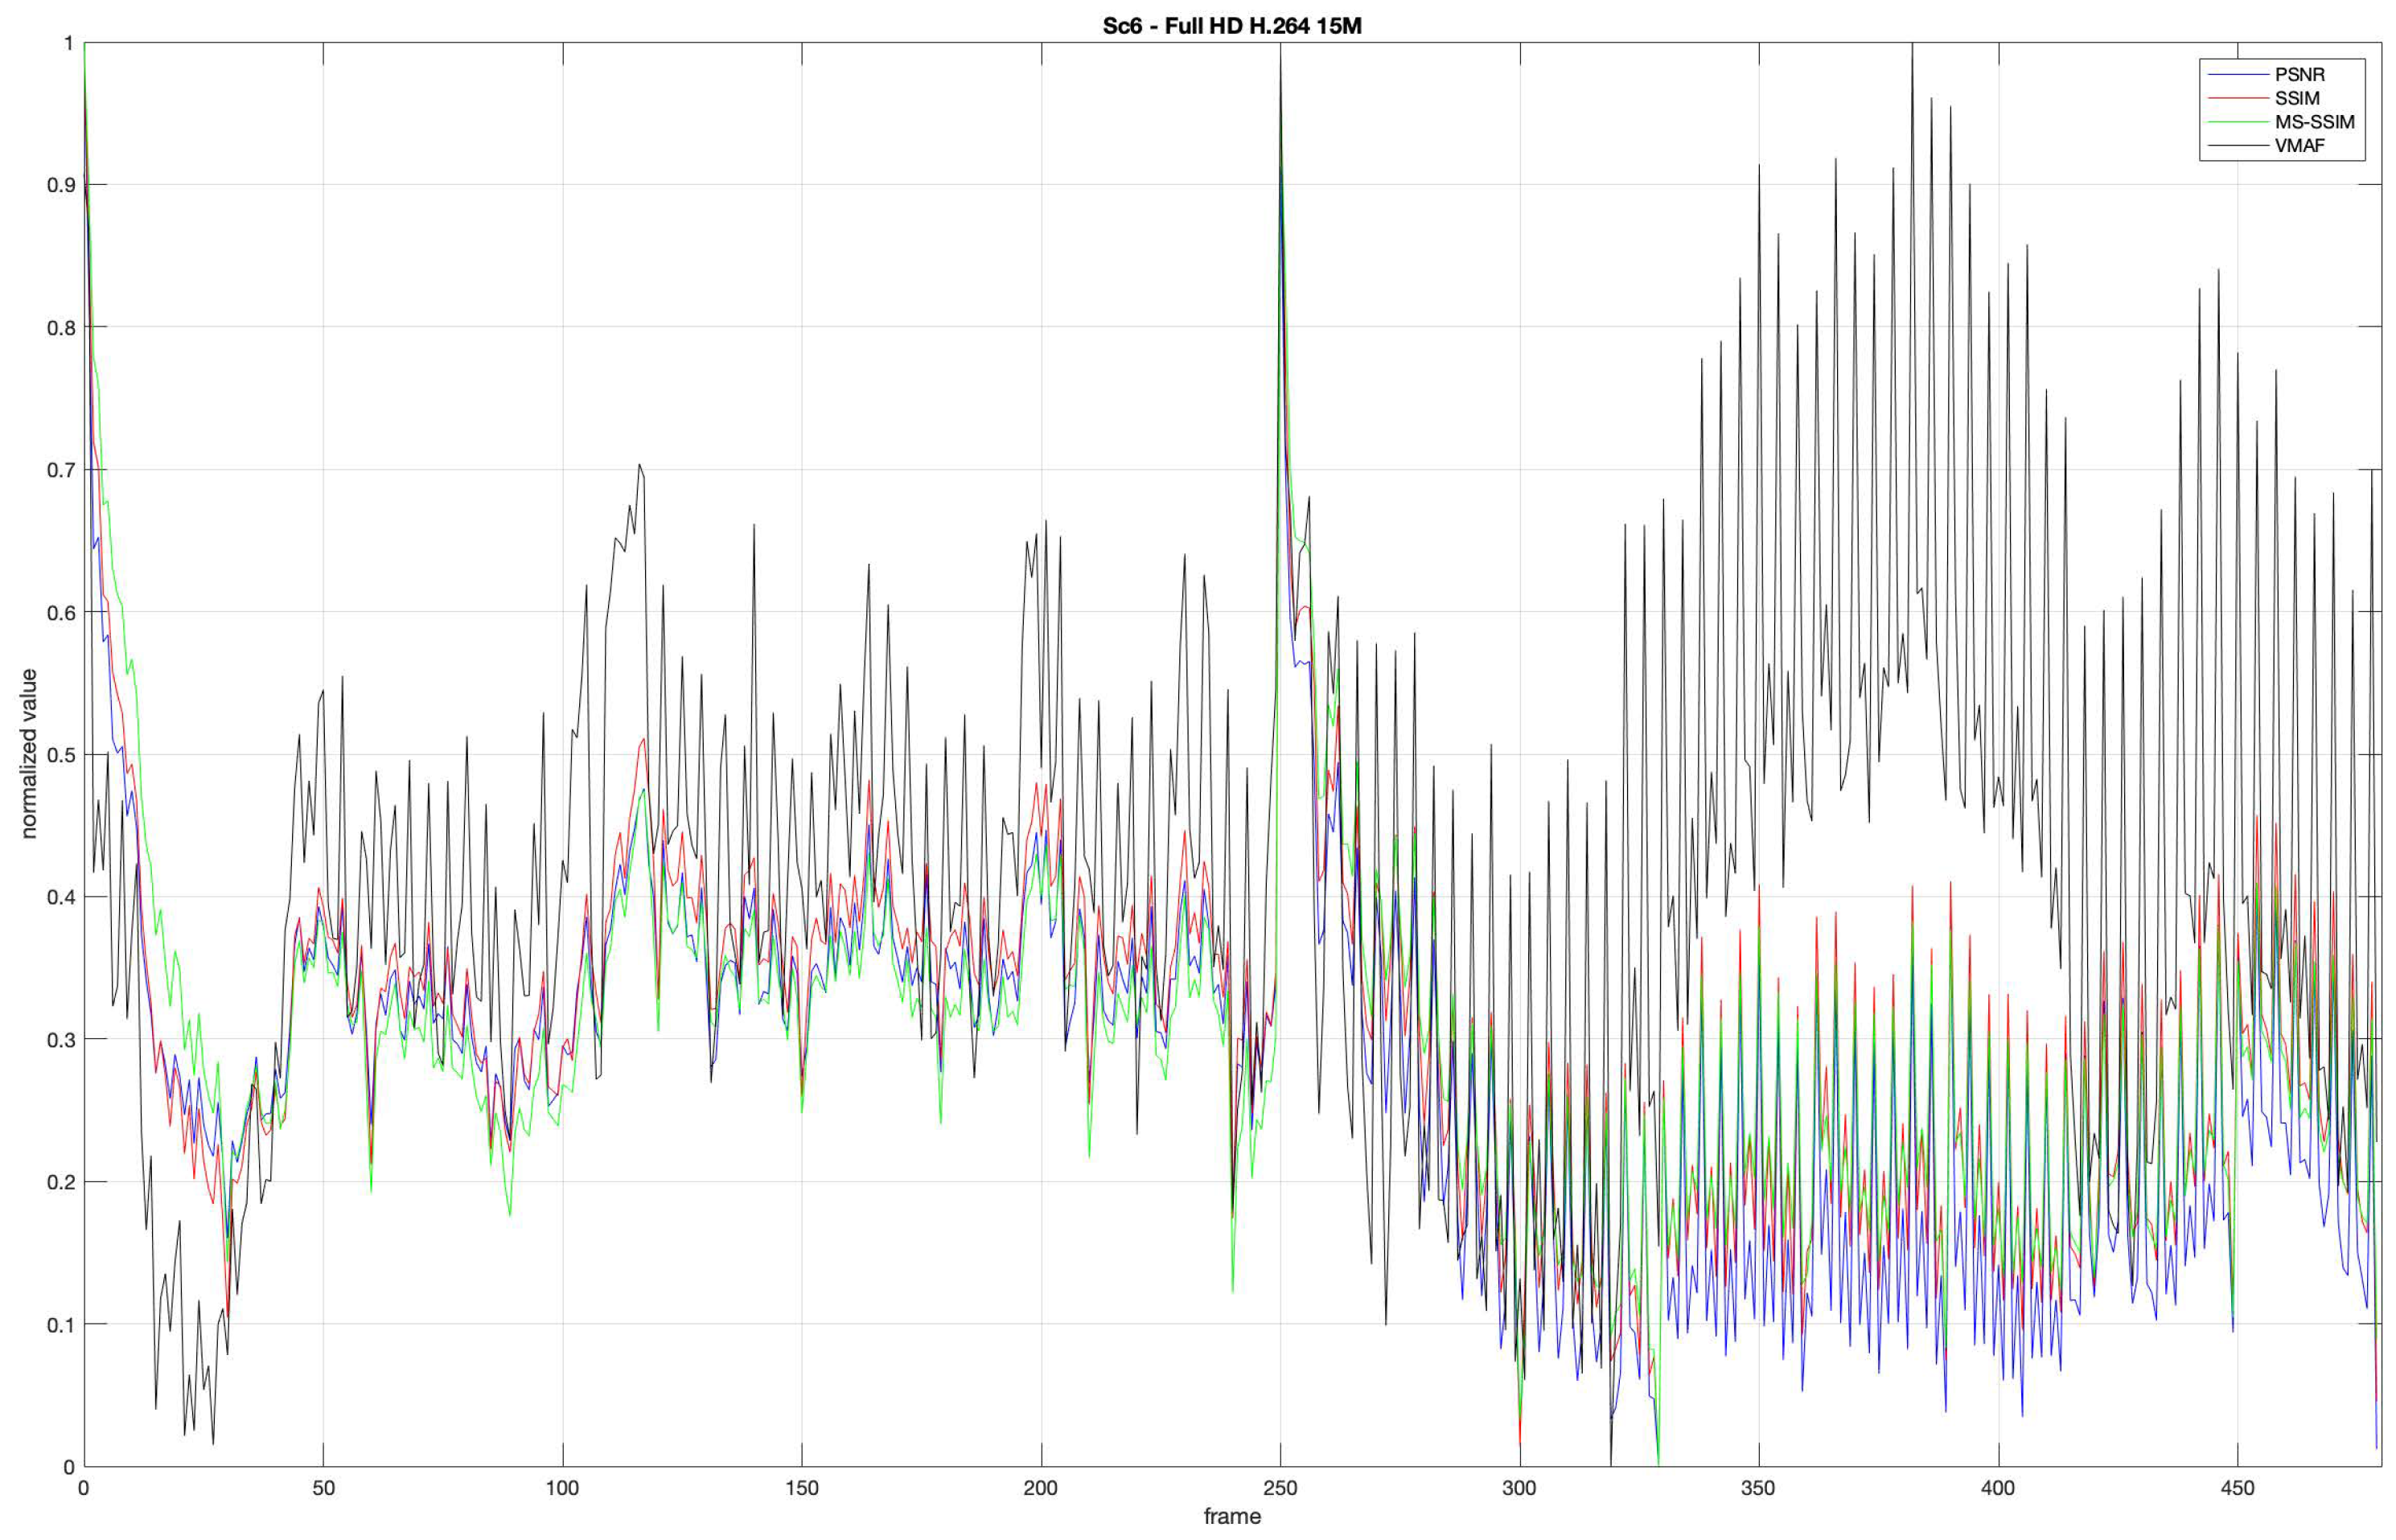Viewport: 2396px width, 1540px height.
Task: Click the plot title Sc6 - Full HD H.264 15M
Action: 1231,26
